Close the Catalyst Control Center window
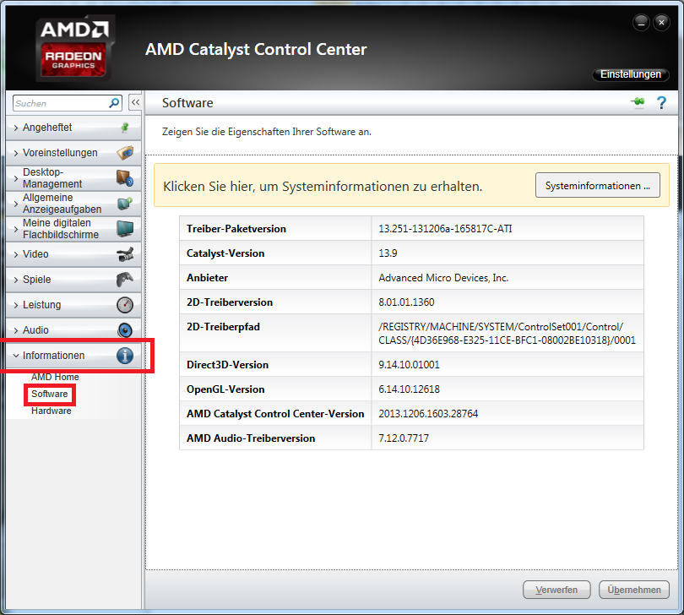Screen dimensions: 684x615 661,22
